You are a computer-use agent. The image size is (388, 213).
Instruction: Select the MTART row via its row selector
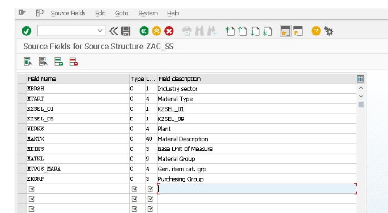pyautogui.click(x=22, y=99)
